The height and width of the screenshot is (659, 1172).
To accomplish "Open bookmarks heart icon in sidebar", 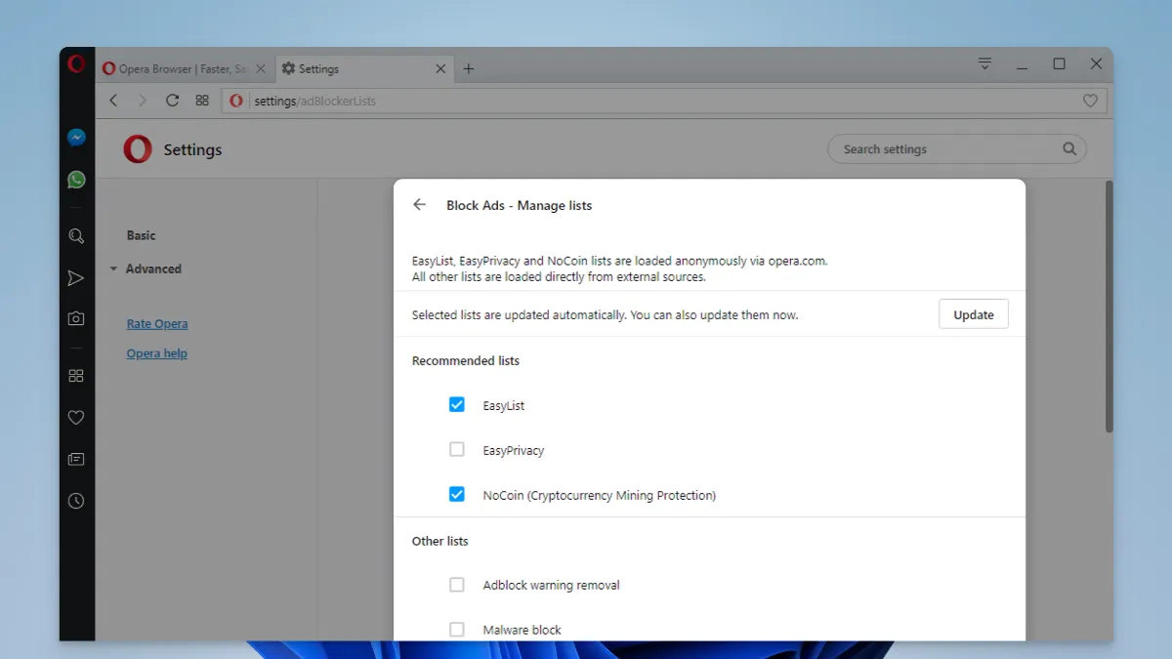I will tap(76, 418).
